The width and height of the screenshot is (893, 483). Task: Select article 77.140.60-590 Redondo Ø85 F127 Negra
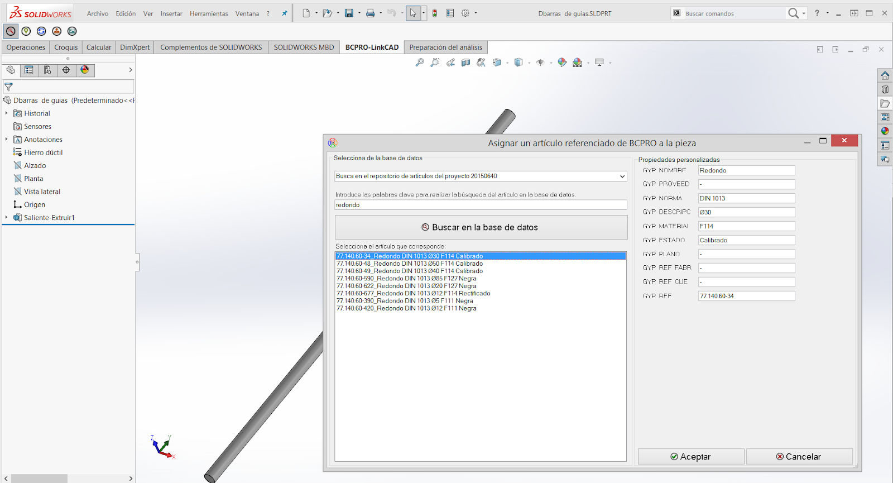point(406,278)
